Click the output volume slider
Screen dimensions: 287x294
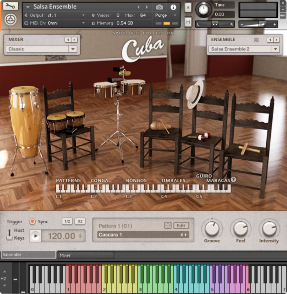pos(258,24)
